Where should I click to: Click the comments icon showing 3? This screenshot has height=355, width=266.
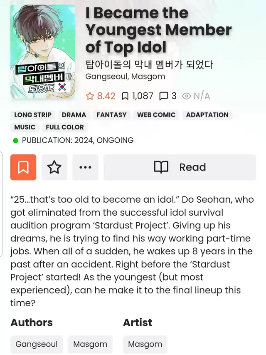tap(163, 96)
